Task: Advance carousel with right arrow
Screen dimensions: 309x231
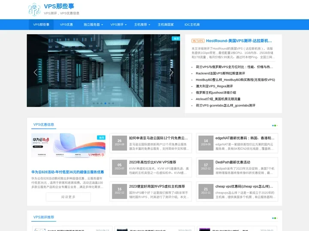Action: [x=171, y=72]
